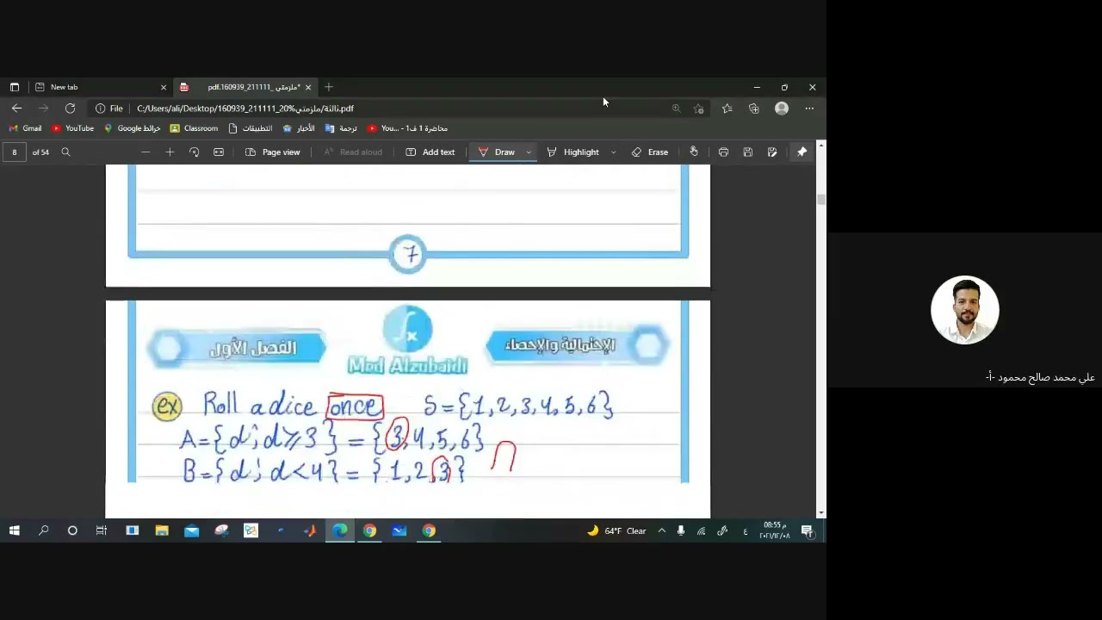The width and height of the screenshot is (1102, 620).
Task: Open the محاضرة 1 YouTube bookmark
Action: click(x=407, y=128)
